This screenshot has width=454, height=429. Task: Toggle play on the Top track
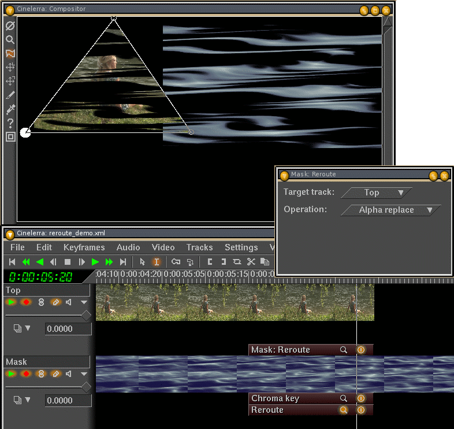11,302
